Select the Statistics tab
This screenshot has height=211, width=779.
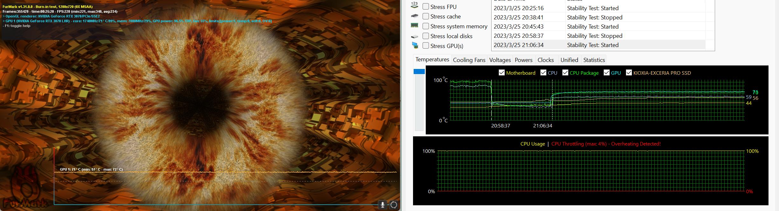coord(594,60)
